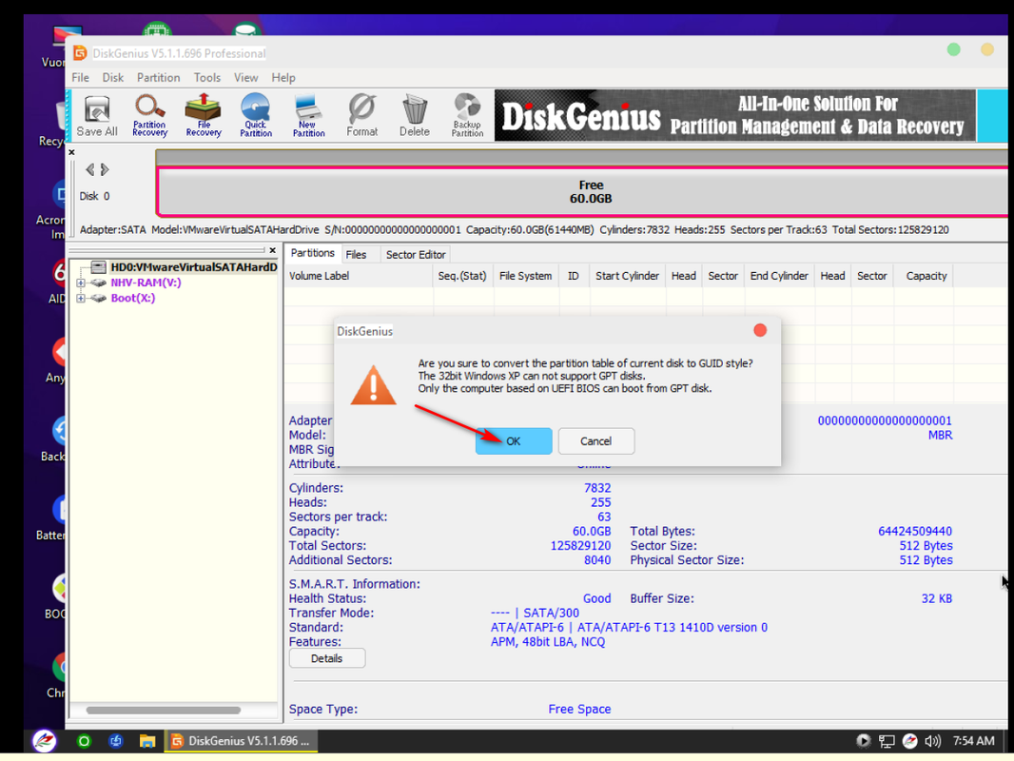Click the media play tray icon

(x=864, y=741)
